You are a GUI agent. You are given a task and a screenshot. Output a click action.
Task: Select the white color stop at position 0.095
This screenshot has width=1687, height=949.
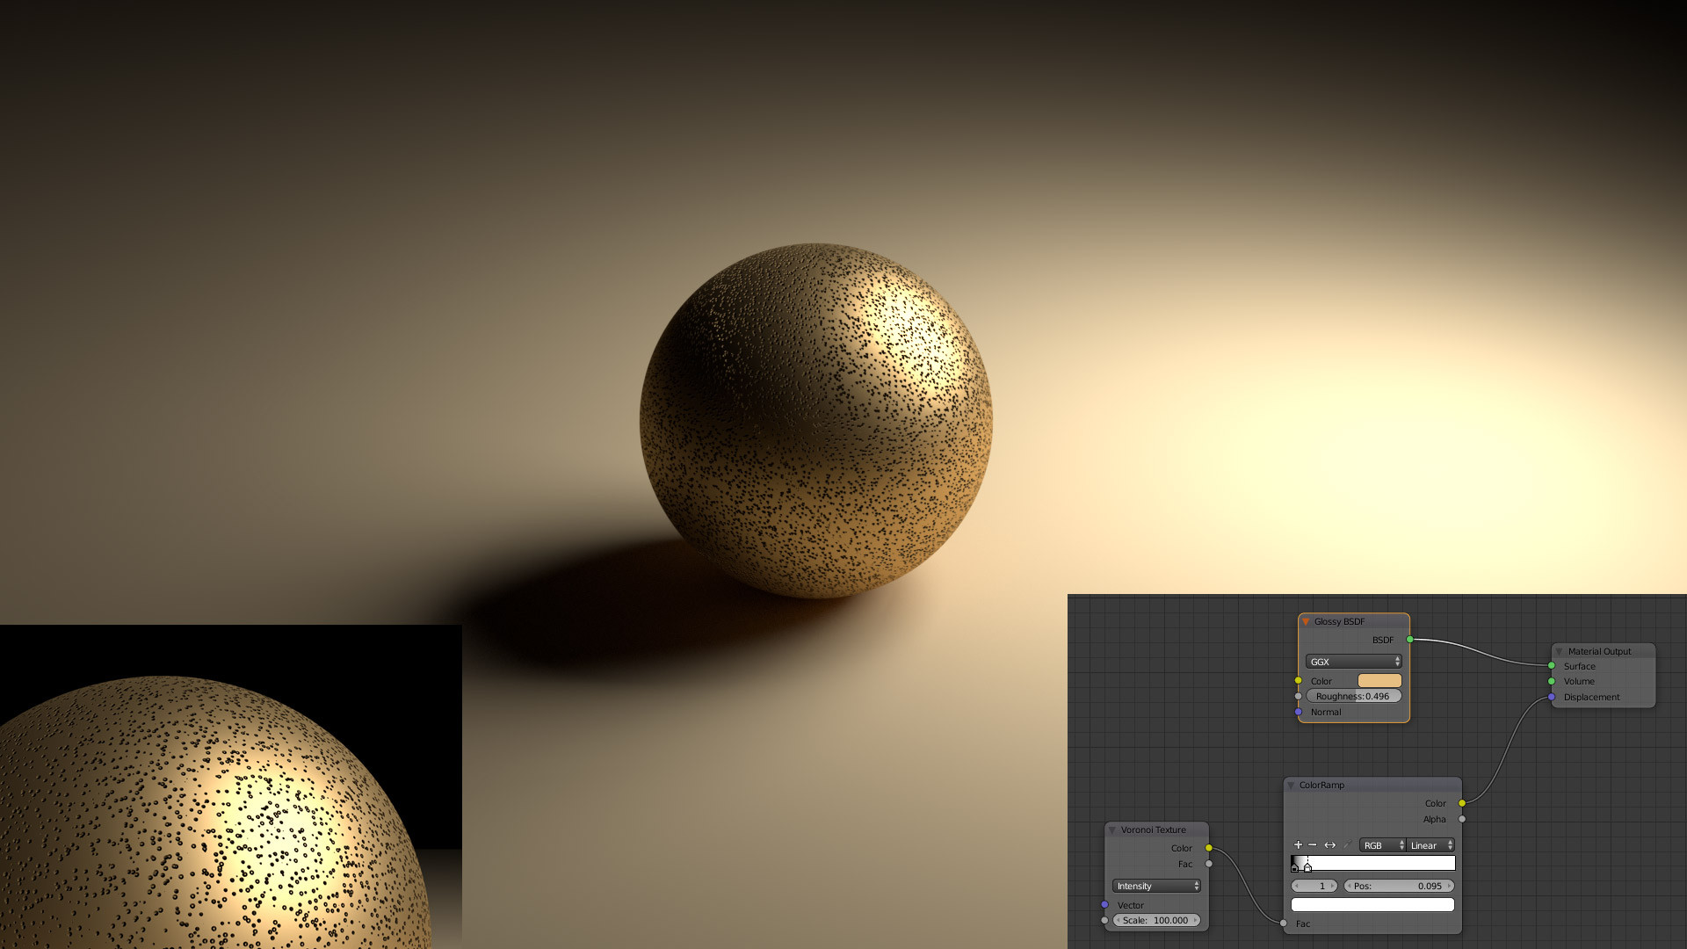[1307, 868]
